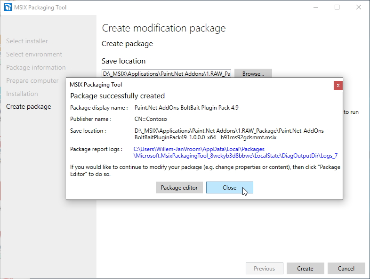Click Close in the success dialog
This screenshot has height=279, width=370.
tap(230, 188)
